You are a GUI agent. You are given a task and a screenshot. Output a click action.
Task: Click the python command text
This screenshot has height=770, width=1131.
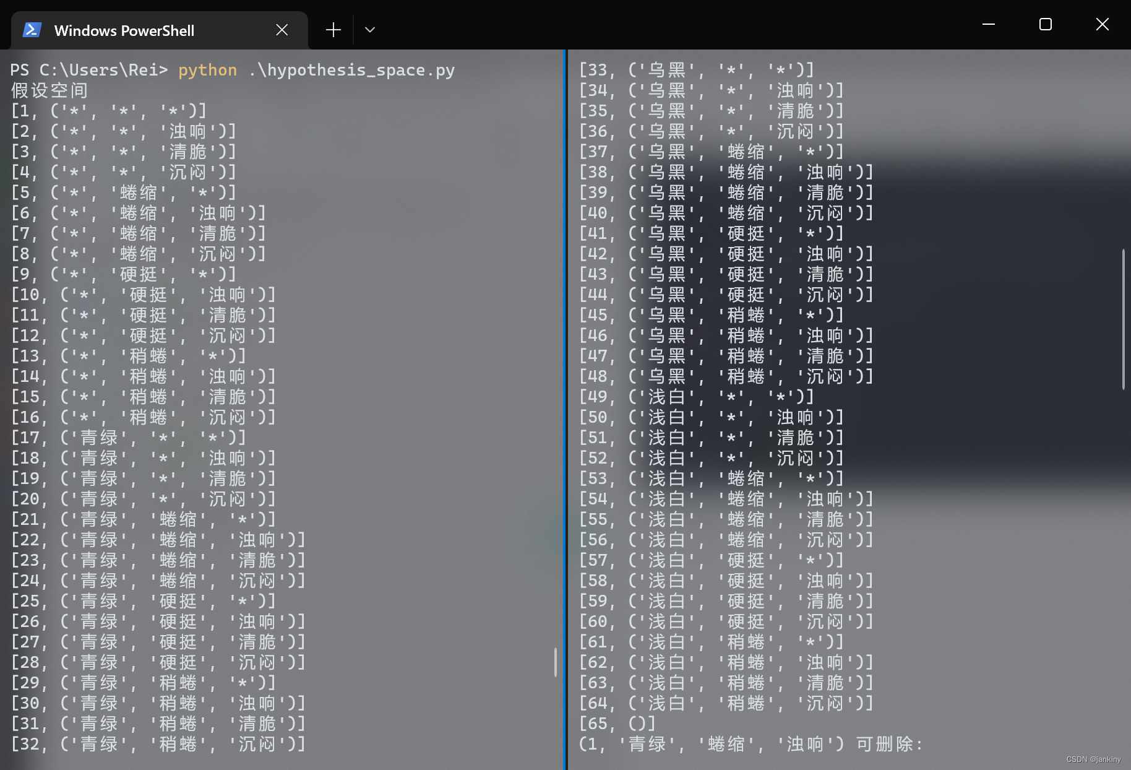click(x=207, y=70)
